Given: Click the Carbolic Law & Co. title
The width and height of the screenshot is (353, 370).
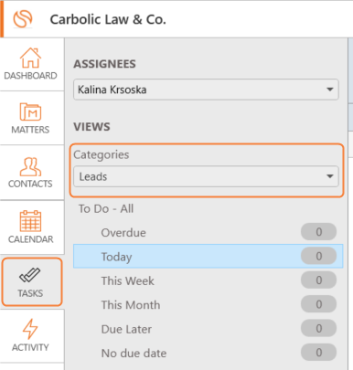Looking at the screenshot, I should (108, 19).
